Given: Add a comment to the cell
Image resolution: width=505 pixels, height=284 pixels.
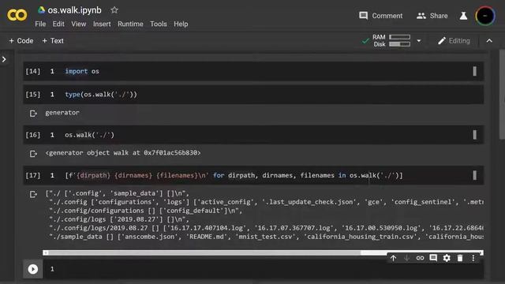Looking at the screenshot, I should 433,258.
